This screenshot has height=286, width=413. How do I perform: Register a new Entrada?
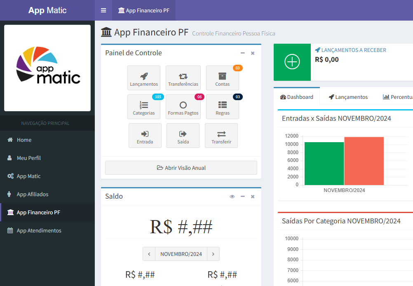click(145, 136)
